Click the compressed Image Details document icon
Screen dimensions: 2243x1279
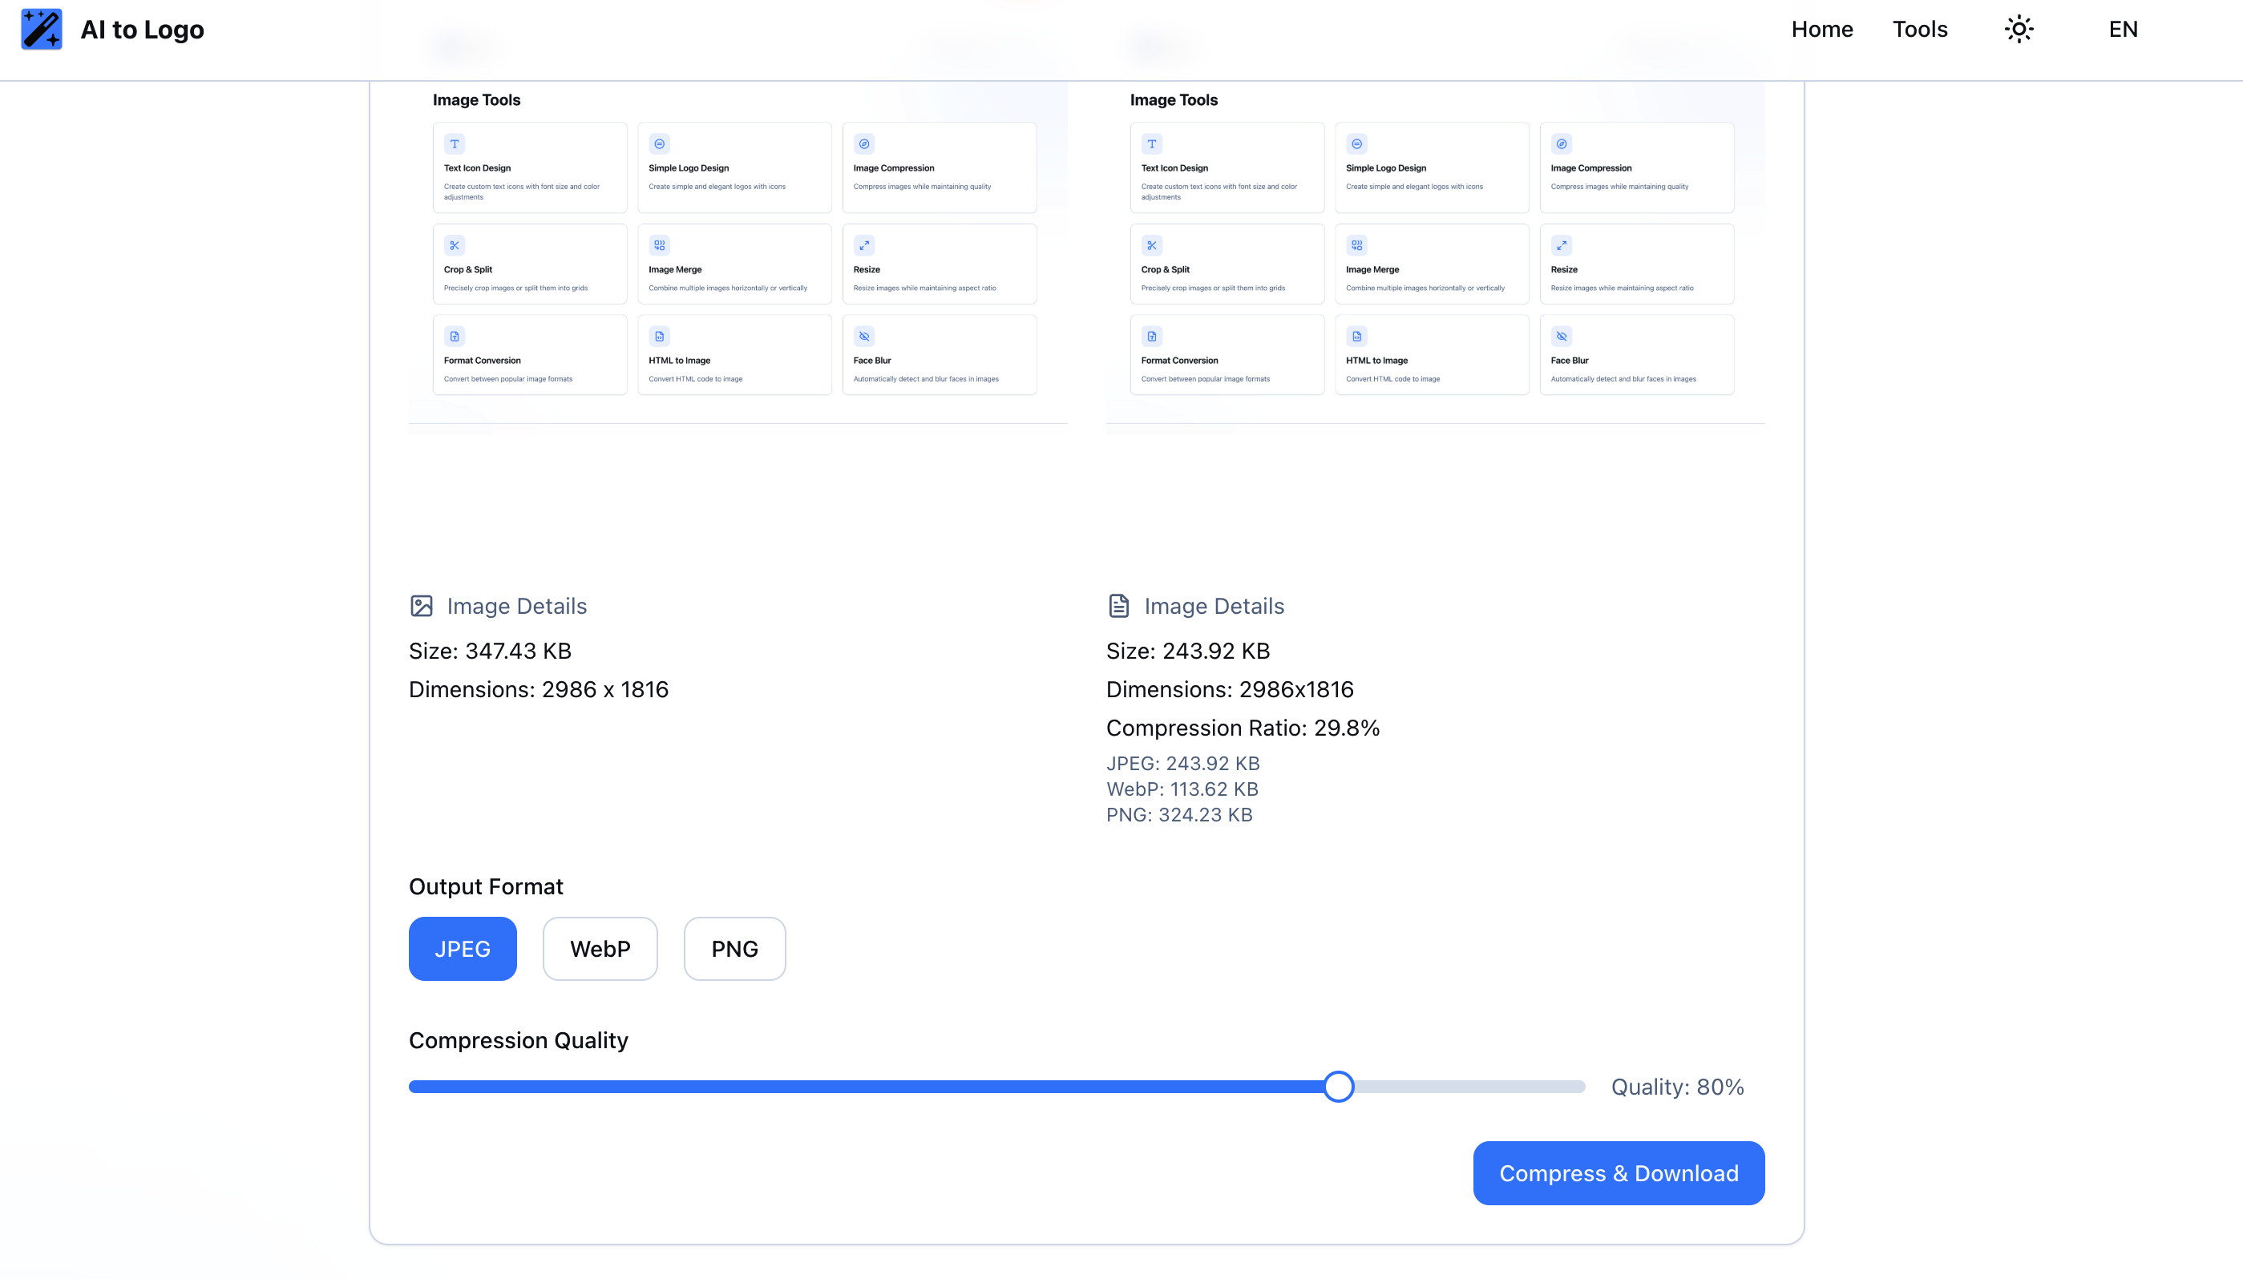pyautogui.click(x=1118, y=606)
